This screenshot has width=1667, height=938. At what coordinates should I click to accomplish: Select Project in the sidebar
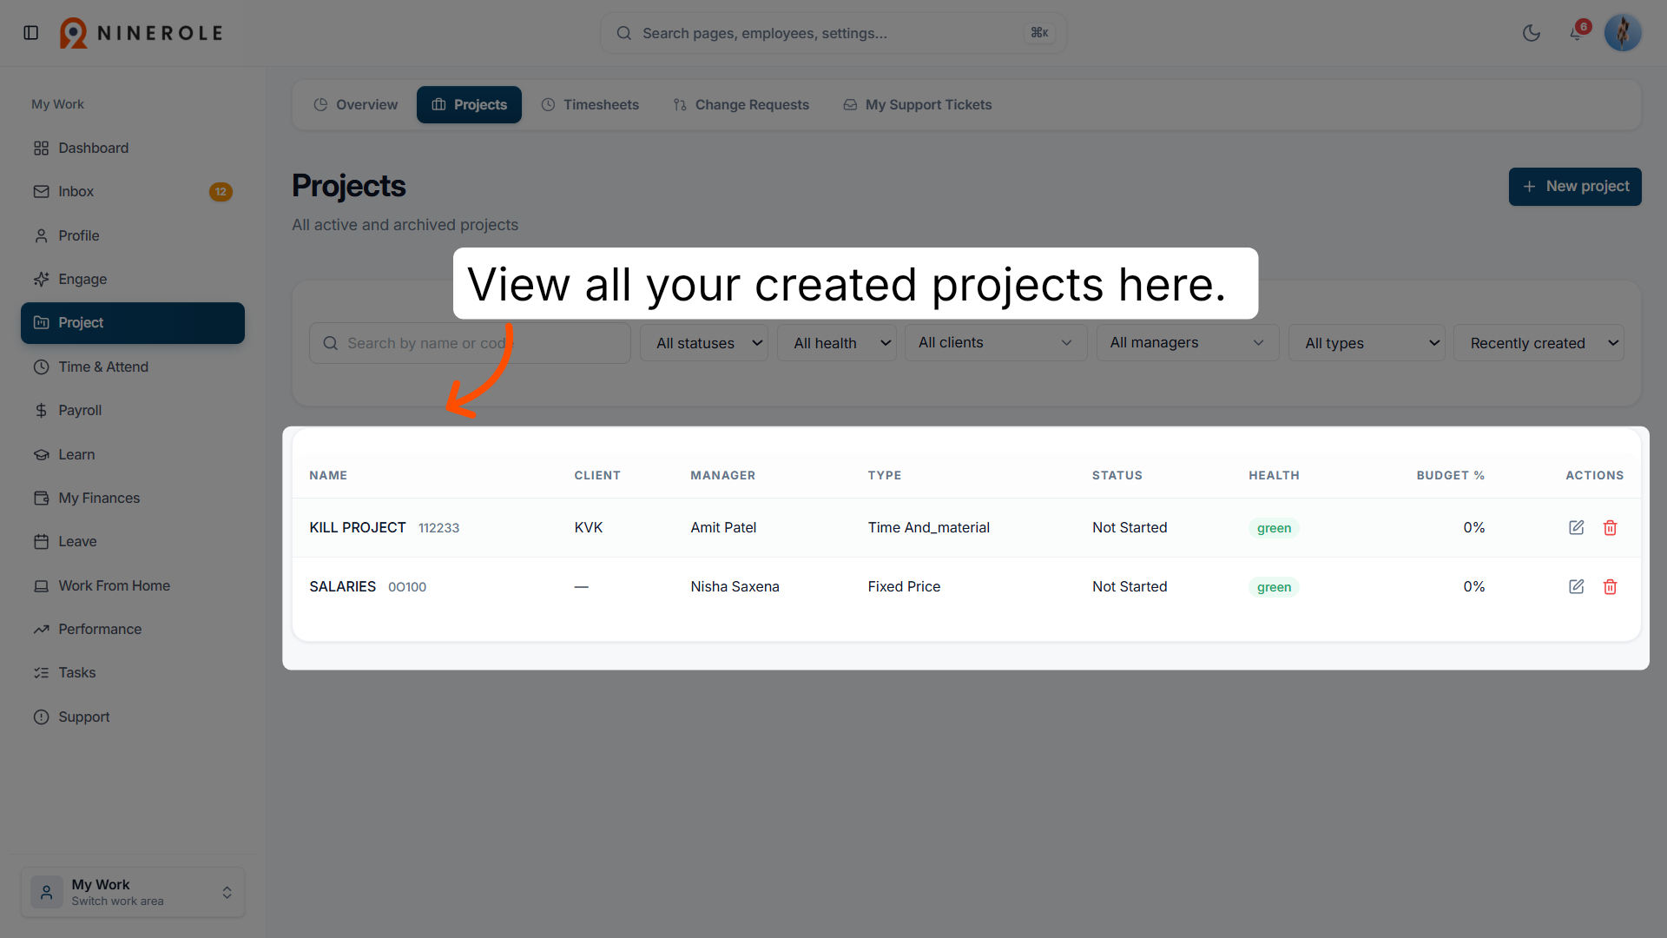[x=133, y=323]
